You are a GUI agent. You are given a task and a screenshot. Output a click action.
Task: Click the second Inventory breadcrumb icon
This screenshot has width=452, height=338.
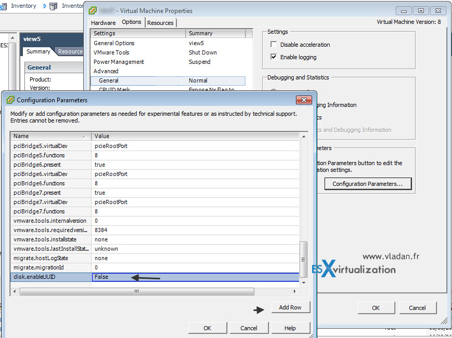[54, 6]
